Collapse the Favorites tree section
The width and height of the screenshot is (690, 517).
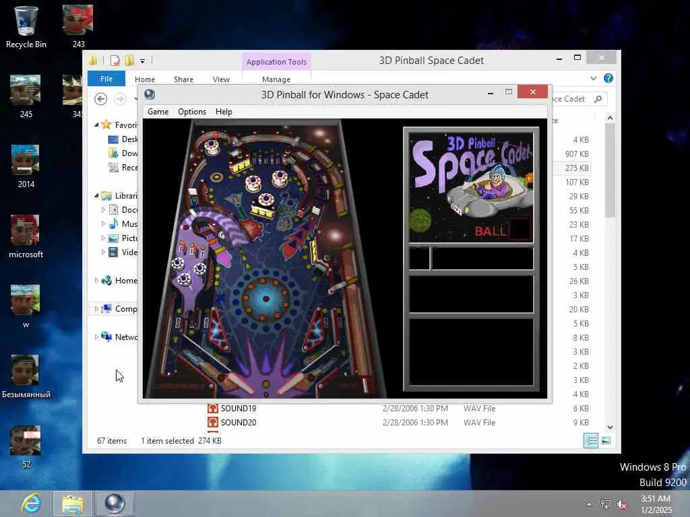pos(96,125)
